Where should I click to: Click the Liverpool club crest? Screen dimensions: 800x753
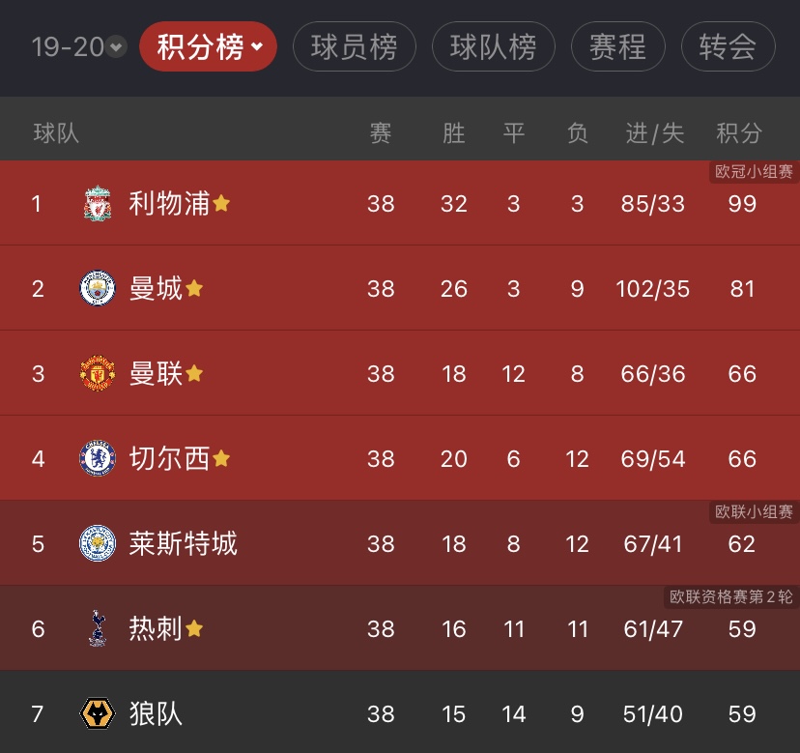pos(98,204)
